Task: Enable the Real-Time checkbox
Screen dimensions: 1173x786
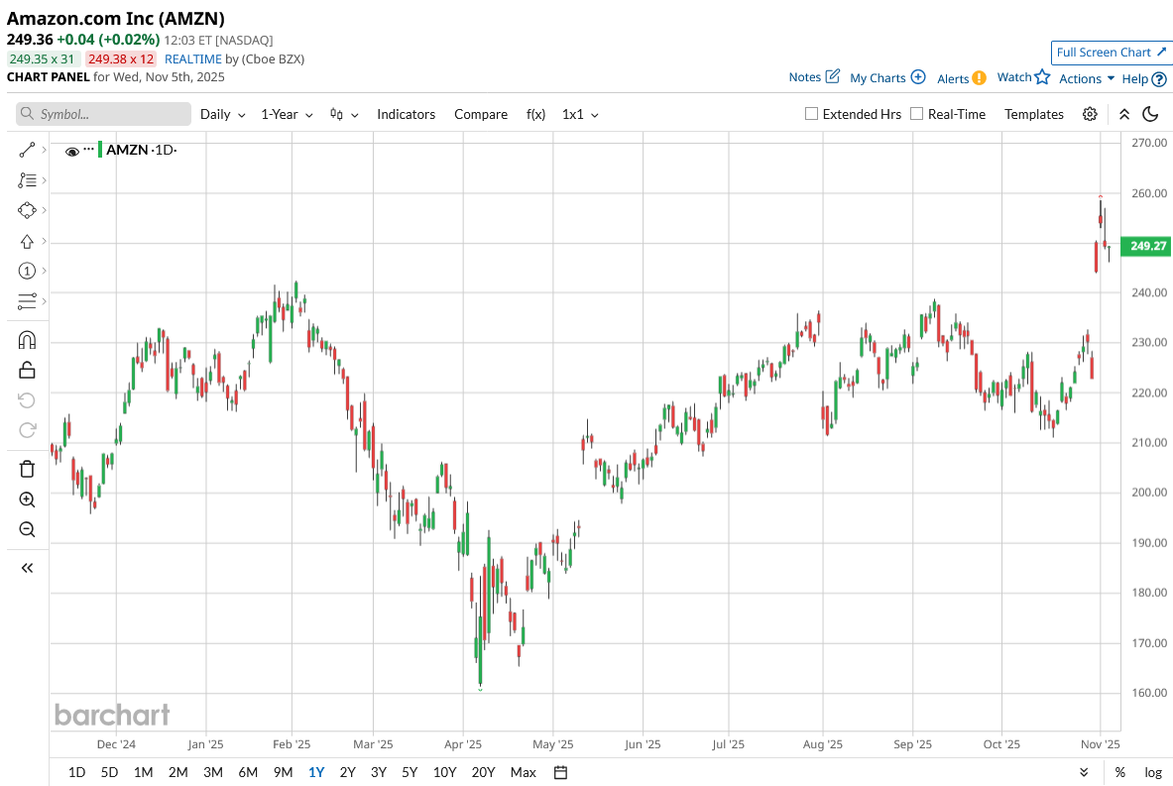Action: (x=916, y=114)
